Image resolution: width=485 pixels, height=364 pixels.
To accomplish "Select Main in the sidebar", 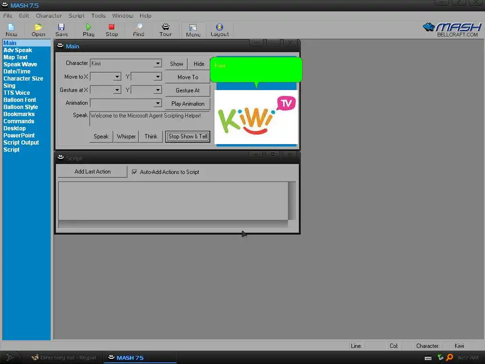I will (x=27, y=43).
